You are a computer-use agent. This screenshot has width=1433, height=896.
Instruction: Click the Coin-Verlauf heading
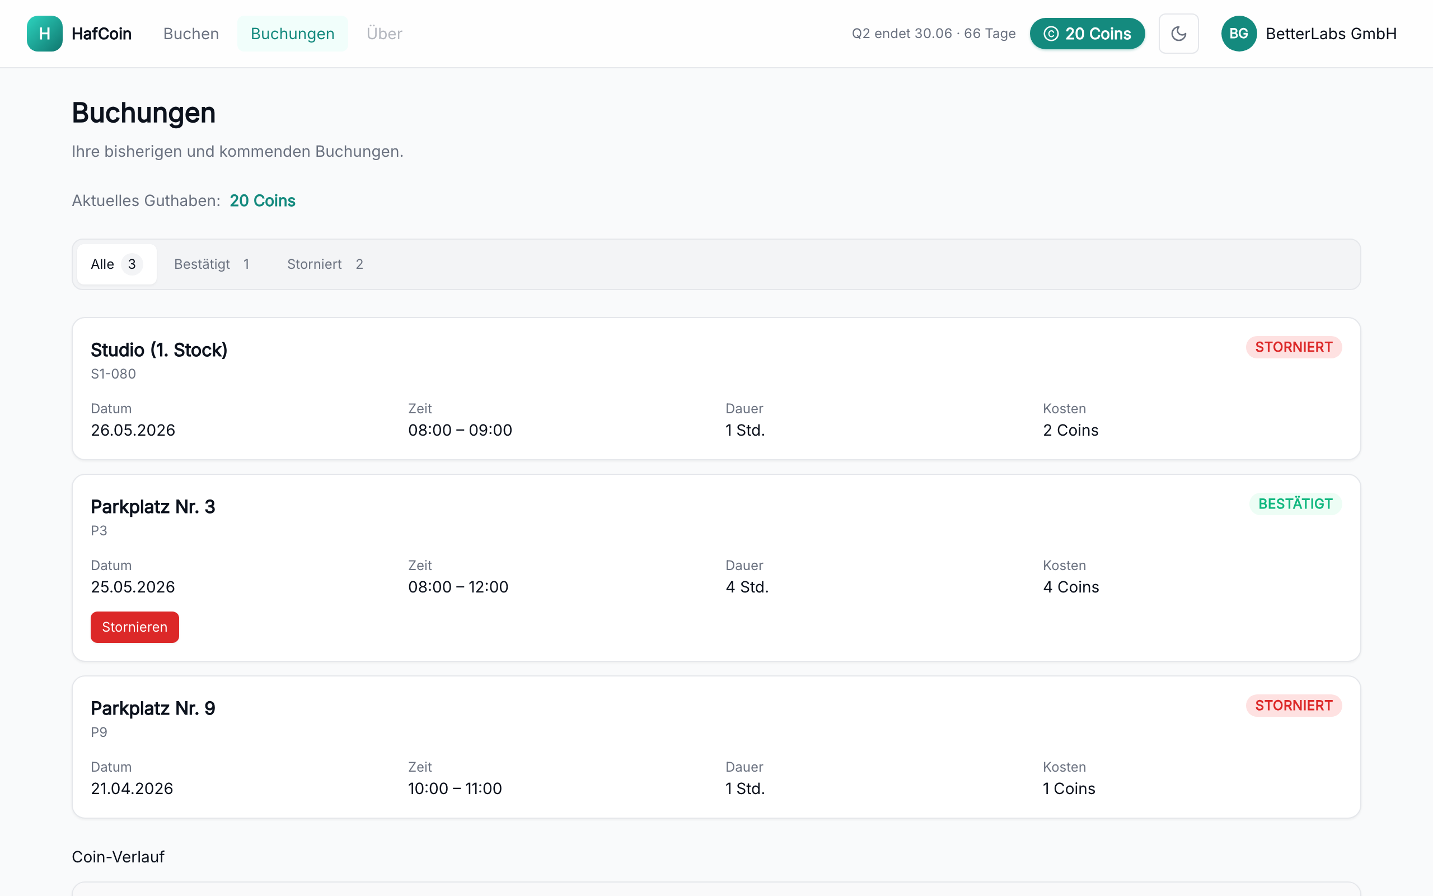coord(118,857)
